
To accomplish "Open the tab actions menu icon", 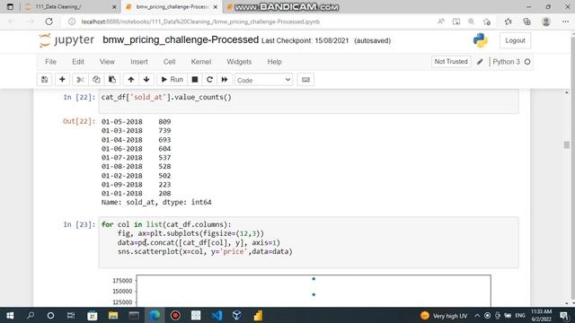I will click(x=10, y=7).
